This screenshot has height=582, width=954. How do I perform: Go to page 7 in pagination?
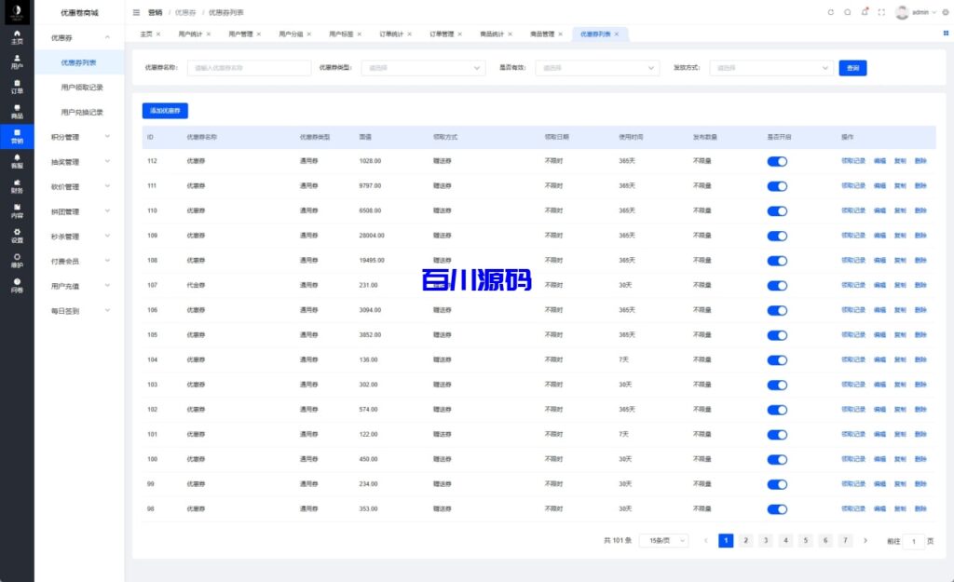845,541
